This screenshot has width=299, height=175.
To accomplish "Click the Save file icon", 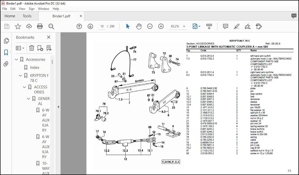I will coord(7,26).
